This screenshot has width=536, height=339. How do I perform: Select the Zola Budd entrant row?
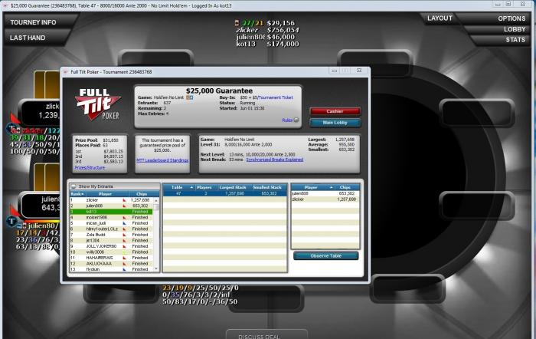coord(111,235)
